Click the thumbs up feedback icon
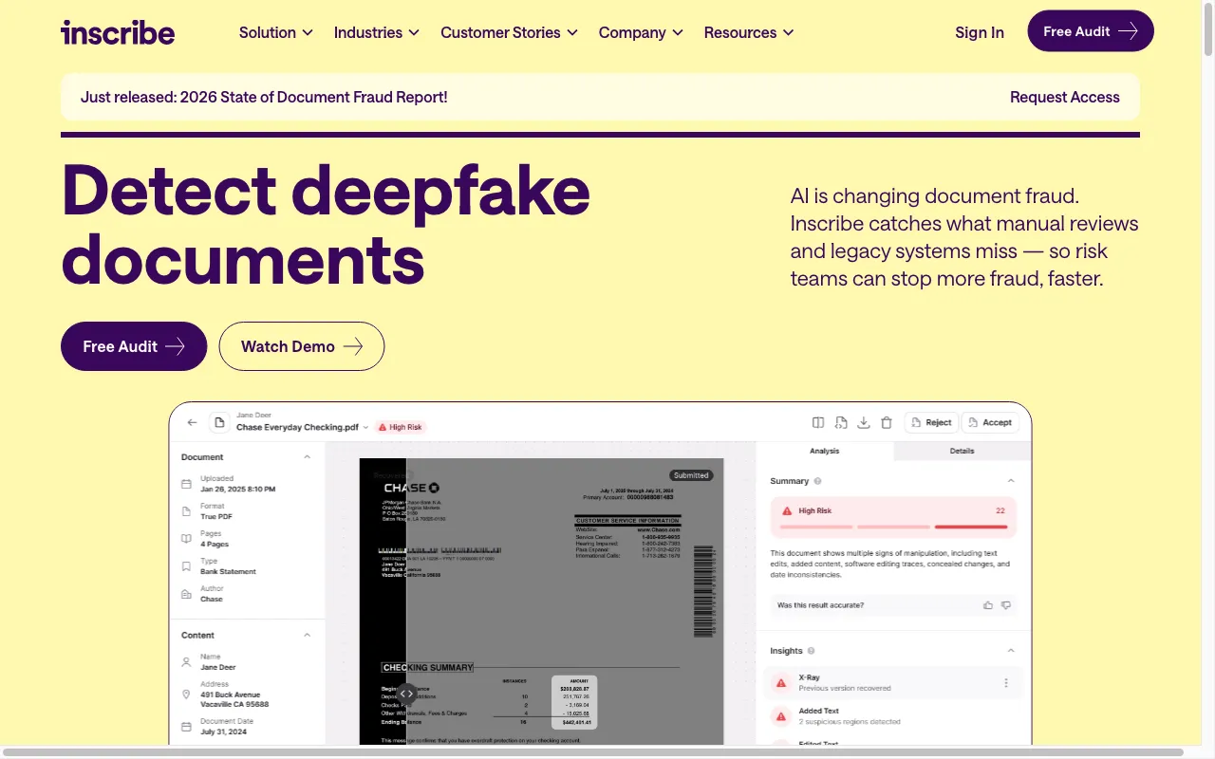The height and width of the screenshot is (759, 1215). pyautogui.click(x=988, y=605)
